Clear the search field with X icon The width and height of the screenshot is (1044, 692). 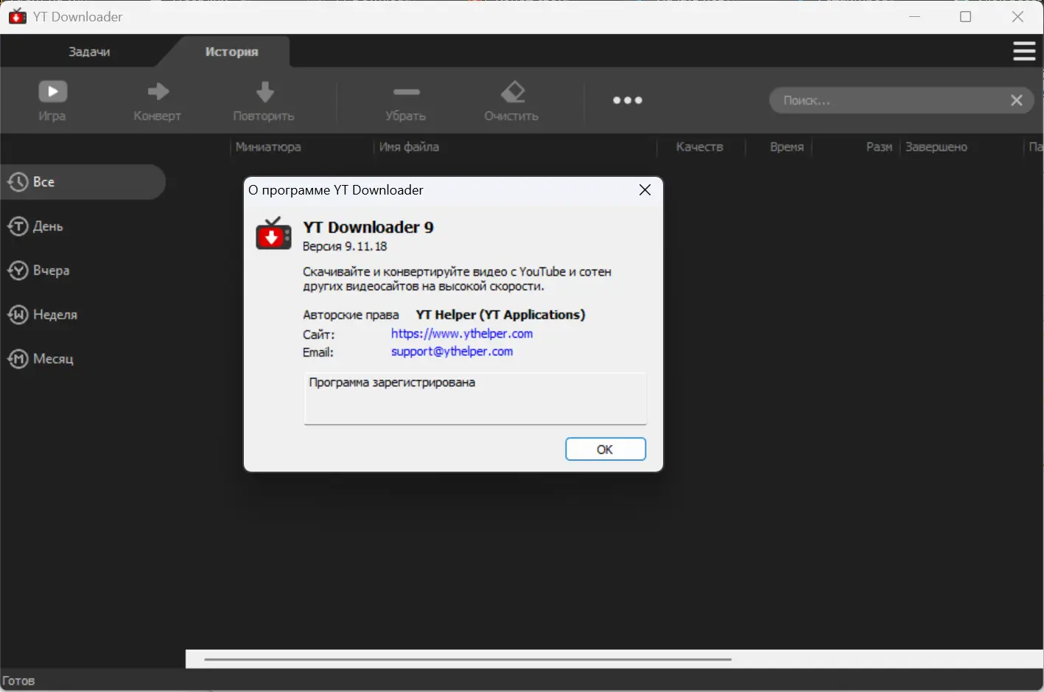pyautogui.click(x=1017, y=100)
